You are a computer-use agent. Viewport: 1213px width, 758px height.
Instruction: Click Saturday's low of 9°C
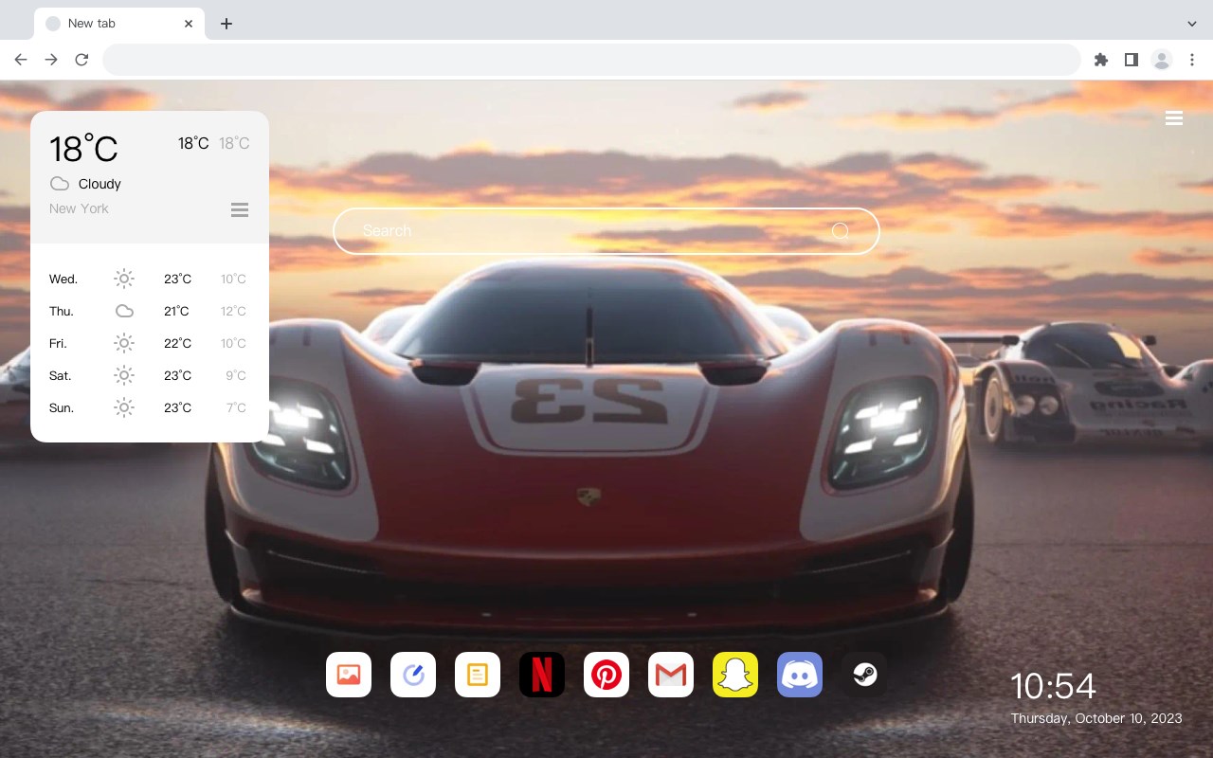[x=236, y=375]
